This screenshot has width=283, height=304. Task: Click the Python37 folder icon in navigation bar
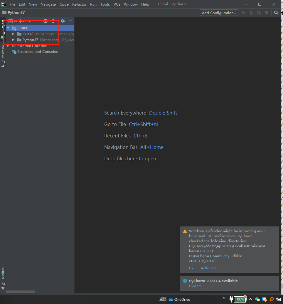tap(4, 12)
